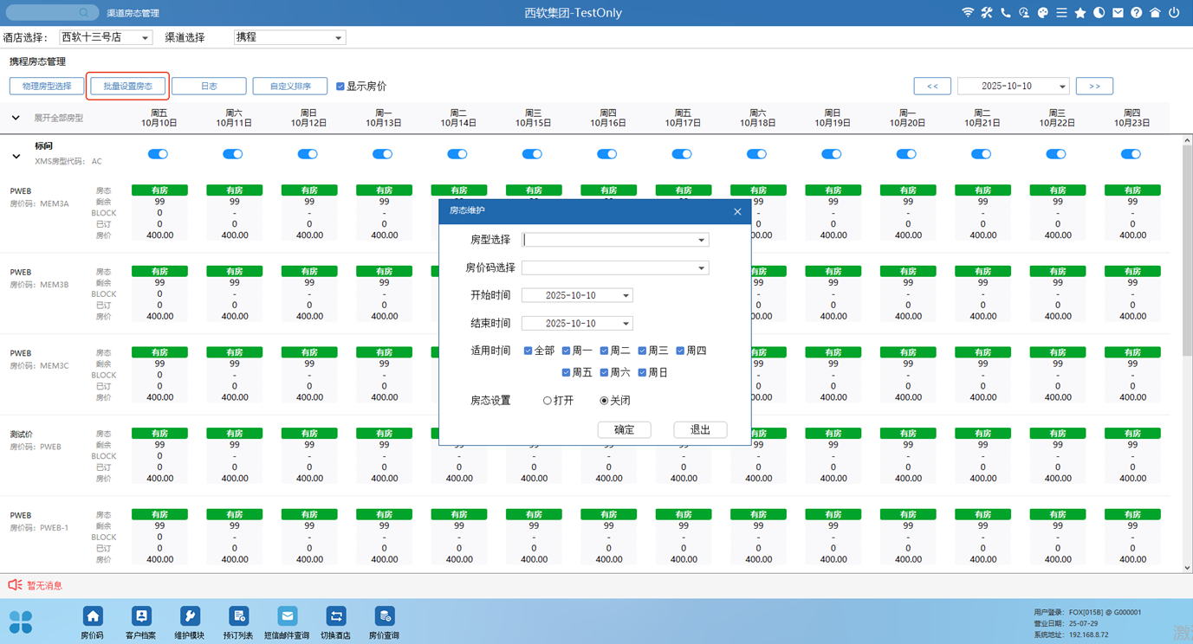
Task: Collapse the 展开全部房型 chevron
Action: tap(16, 118)
